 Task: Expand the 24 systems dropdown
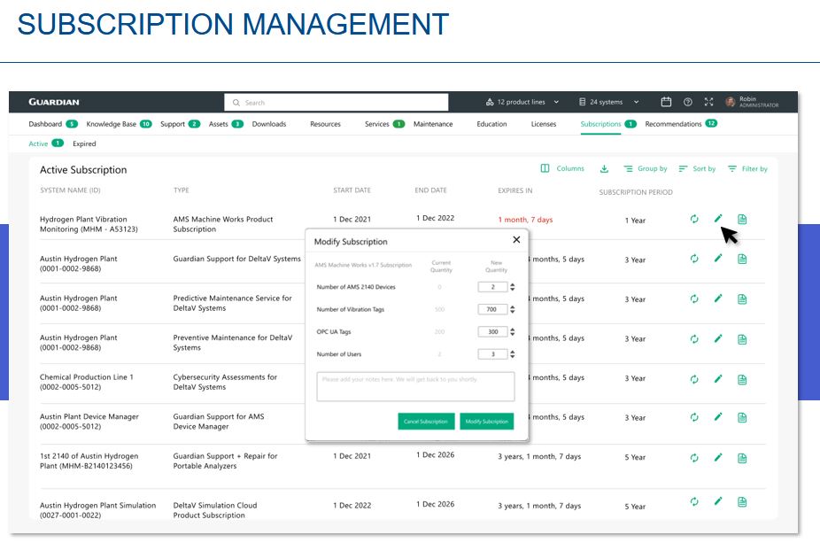tap(608, 102)
